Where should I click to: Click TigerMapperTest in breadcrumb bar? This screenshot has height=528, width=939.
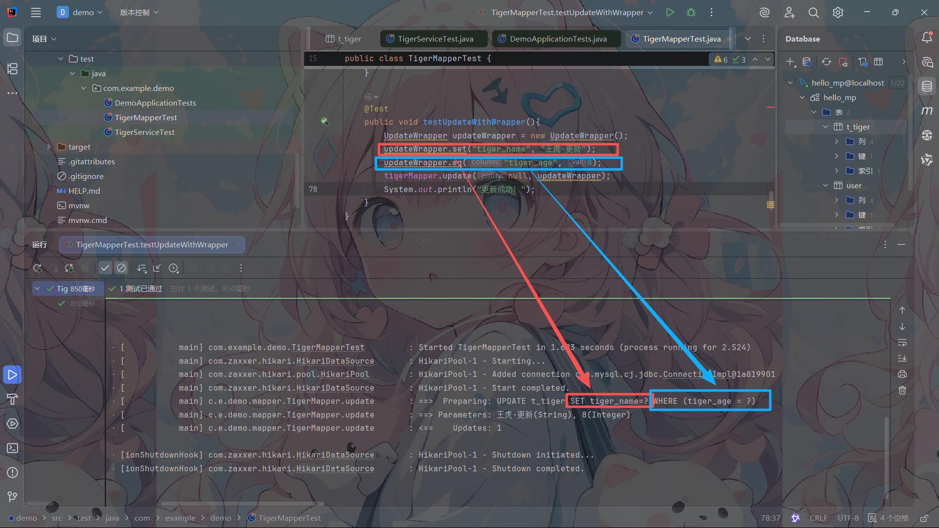[x=289, y=518]
